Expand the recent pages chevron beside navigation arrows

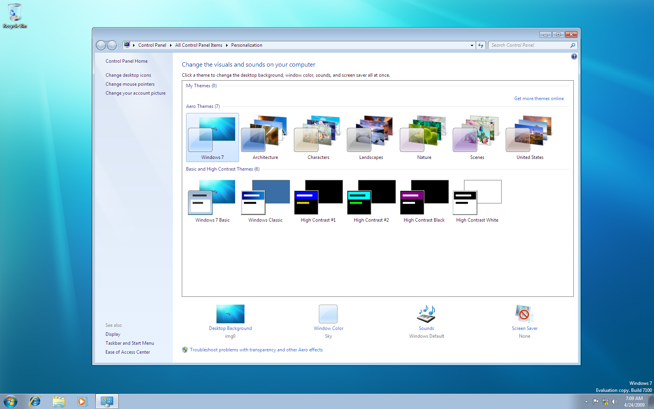120,45
